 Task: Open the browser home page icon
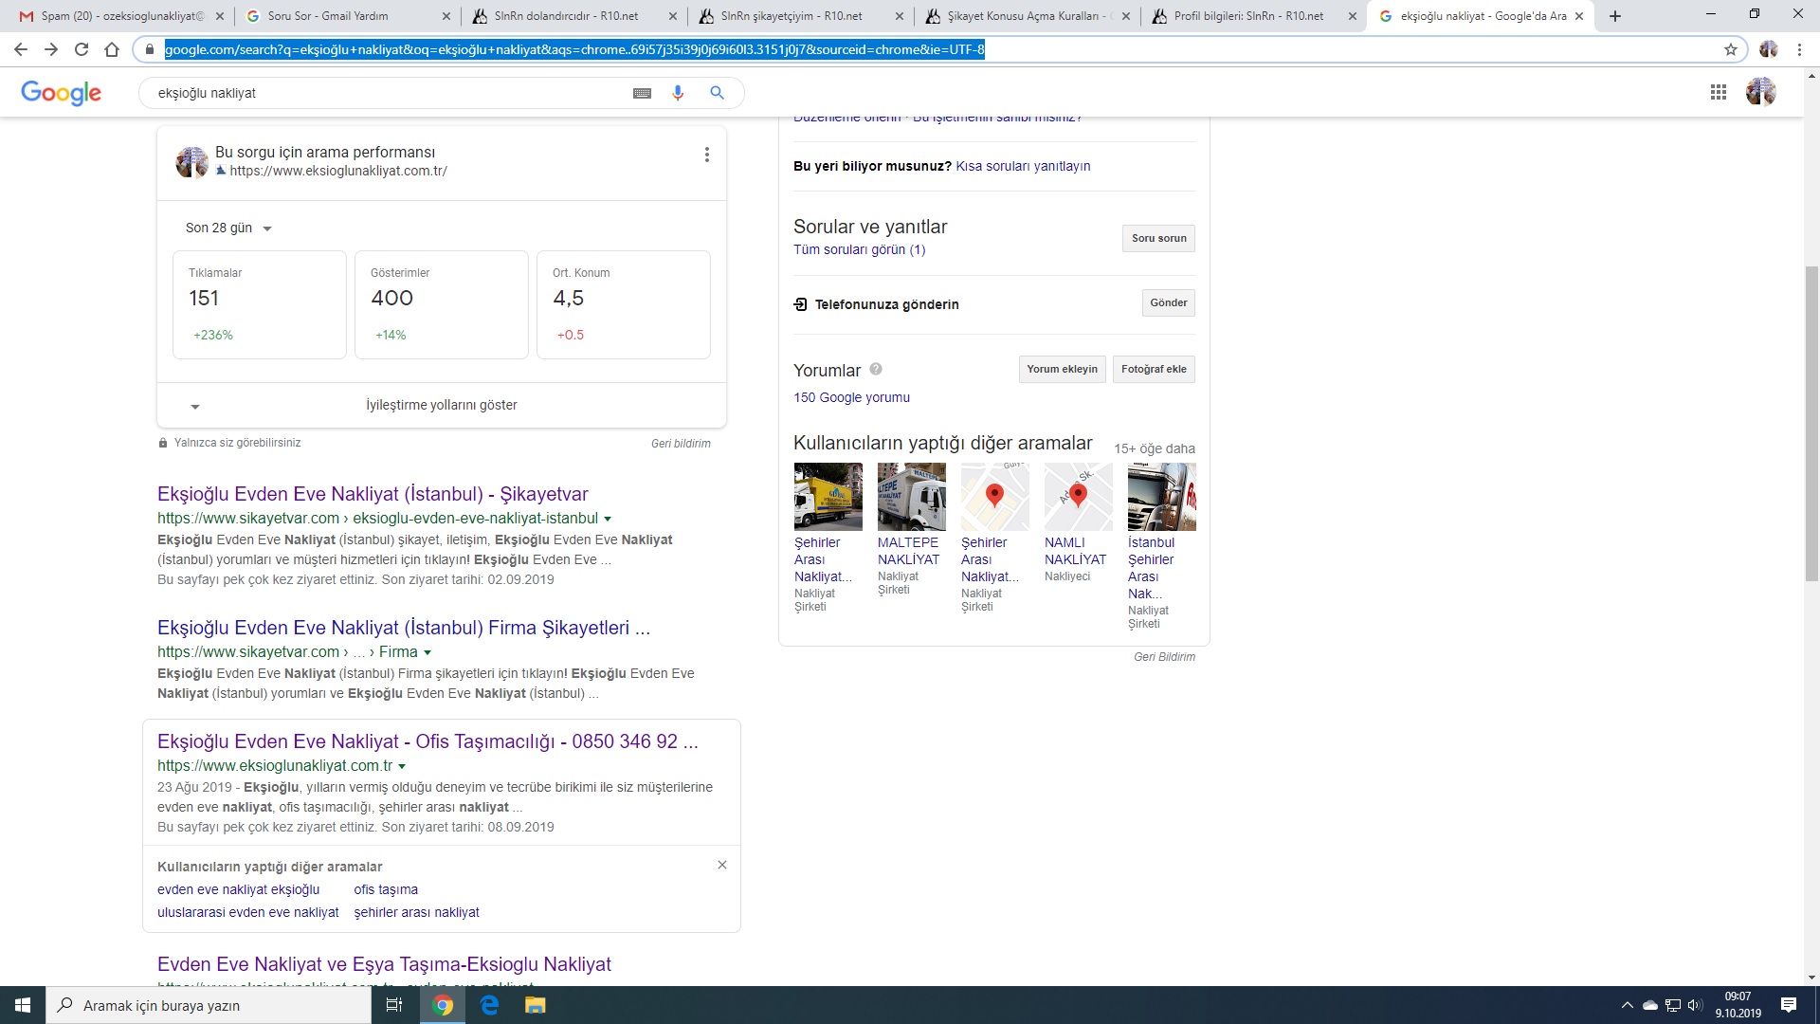(112, 49)
